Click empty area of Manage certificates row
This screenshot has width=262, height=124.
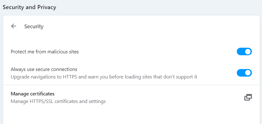point(150,97)
